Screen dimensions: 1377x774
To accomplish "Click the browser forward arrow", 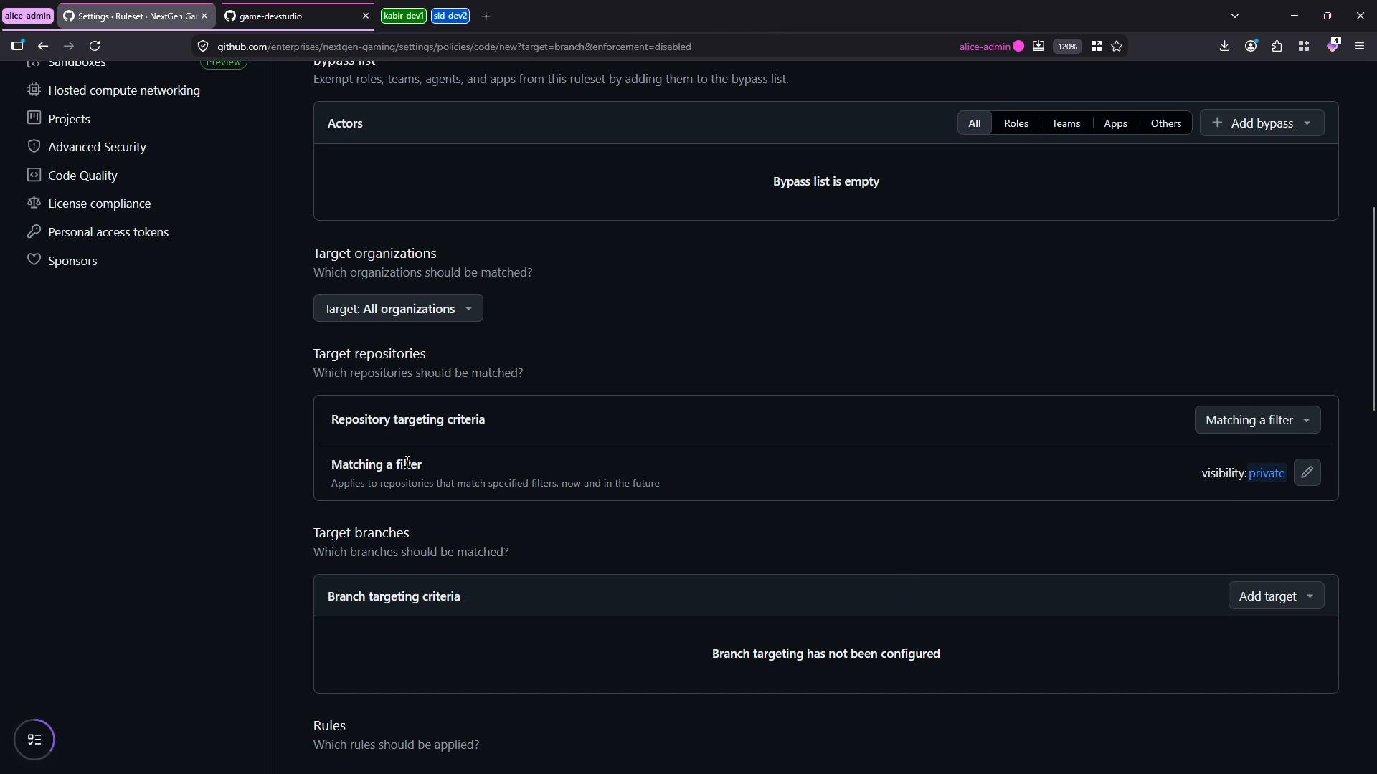I will coord(69,47).
